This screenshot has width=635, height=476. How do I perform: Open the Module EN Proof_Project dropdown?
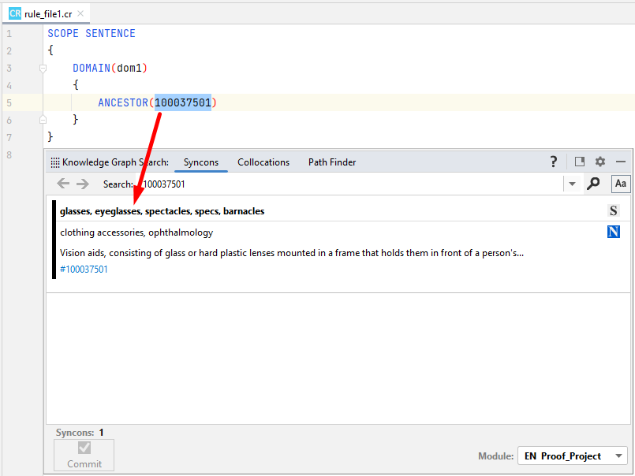(572, 456)
